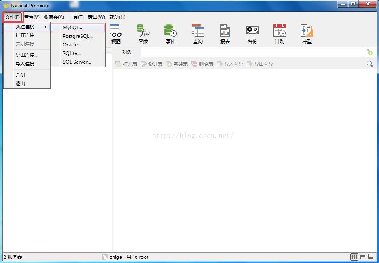This screenshot has height=263, width=379.
Task: Switch to the 对象 tab
Action: click(x=127, y=52)
